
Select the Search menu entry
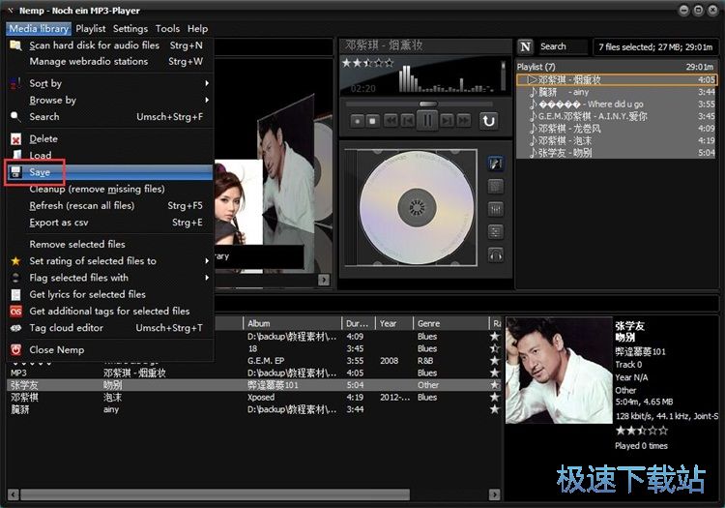(x=109, y=117)
